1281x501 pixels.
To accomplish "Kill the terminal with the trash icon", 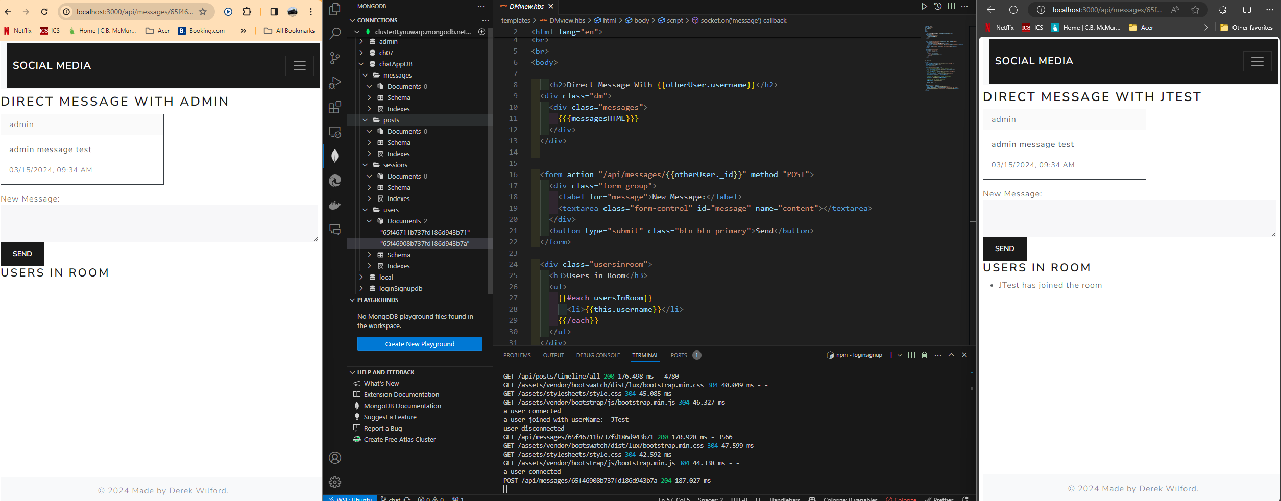I will [924, 355].
